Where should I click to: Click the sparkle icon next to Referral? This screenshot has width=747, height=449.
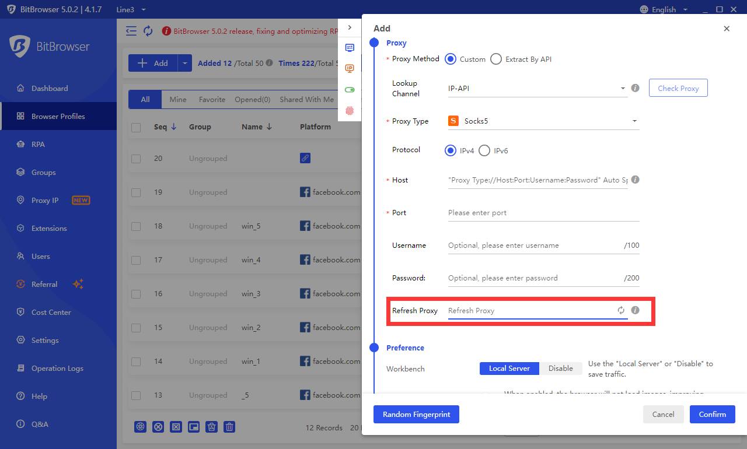[x=78, y=284]
